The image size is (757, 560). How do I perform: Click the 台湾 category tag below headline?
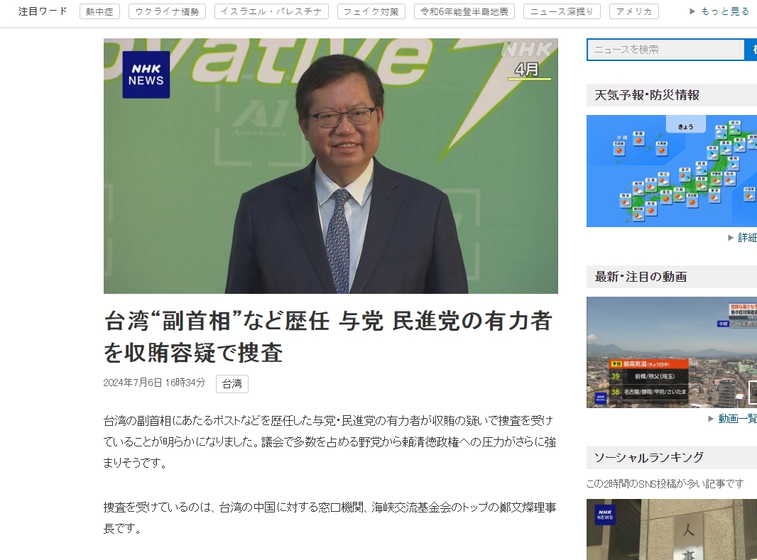(232, 384)
